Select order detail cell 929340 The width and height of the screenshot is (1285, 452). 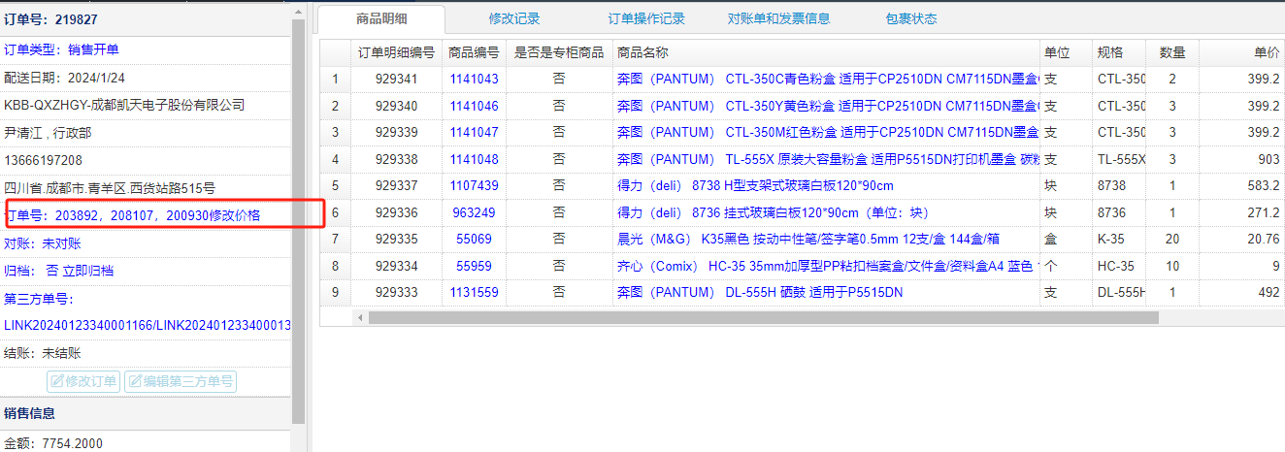pyautogui.click(x=396, y=106)
